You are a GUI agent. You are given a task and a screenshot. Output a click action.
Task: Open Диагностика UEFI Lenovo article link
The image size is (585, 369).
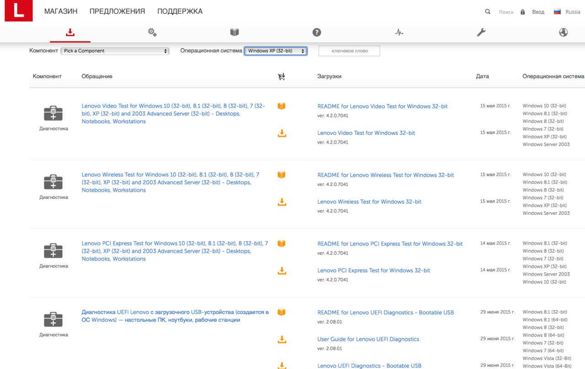(x=175, y=316)
